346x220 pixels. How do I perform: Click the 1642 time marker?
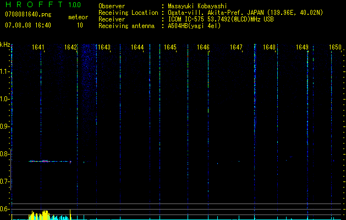coord(71,47)
